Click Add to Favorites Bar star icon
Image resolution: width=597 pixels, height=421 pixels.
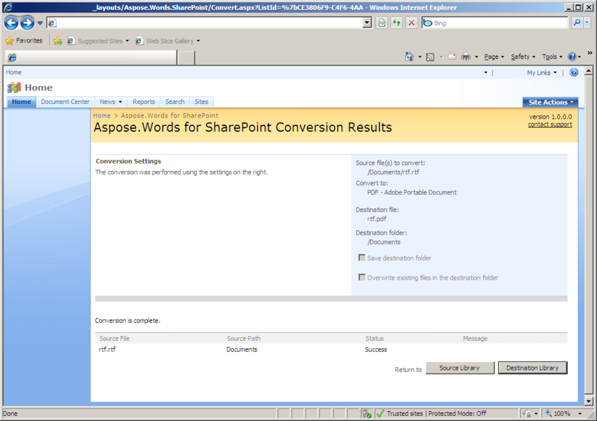(58, 40)
